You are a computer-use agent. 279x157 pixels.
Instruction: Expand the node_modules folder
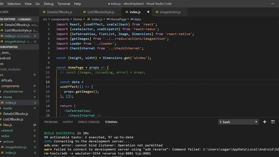tap(19, 69)
